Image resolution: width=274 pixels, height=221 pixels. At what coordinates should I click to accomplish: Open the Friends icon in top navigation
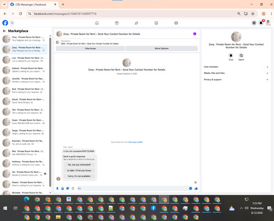(136, 23)
